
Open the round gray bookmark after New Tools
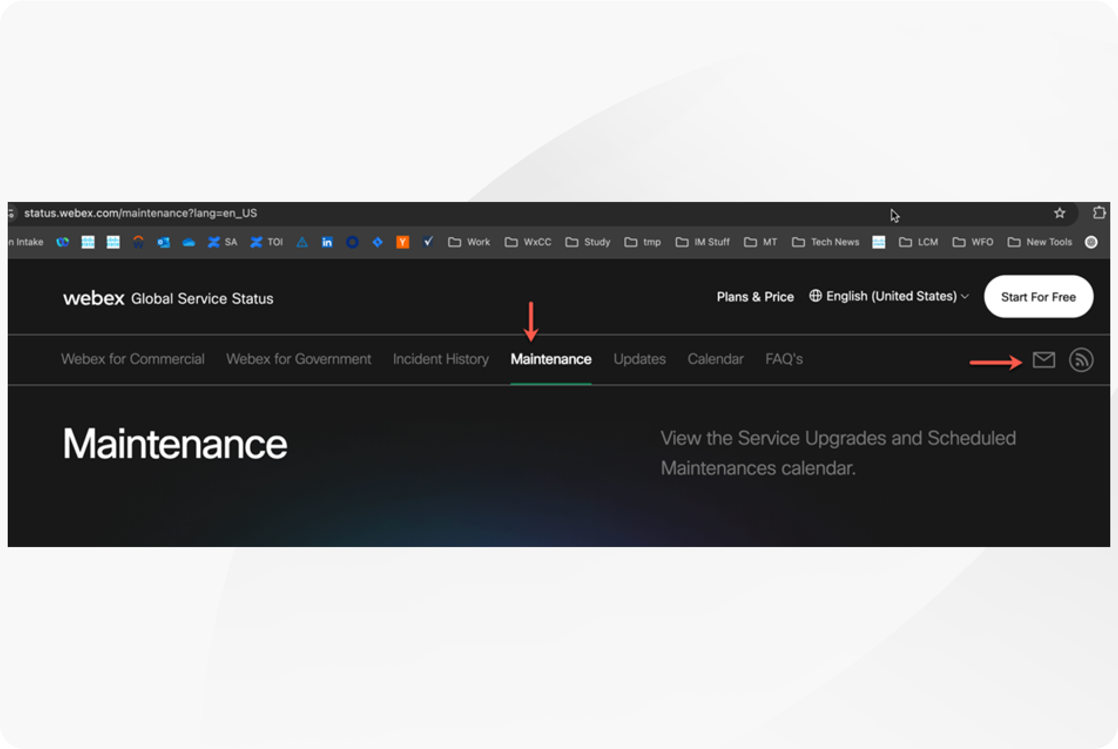(1091, 242)
